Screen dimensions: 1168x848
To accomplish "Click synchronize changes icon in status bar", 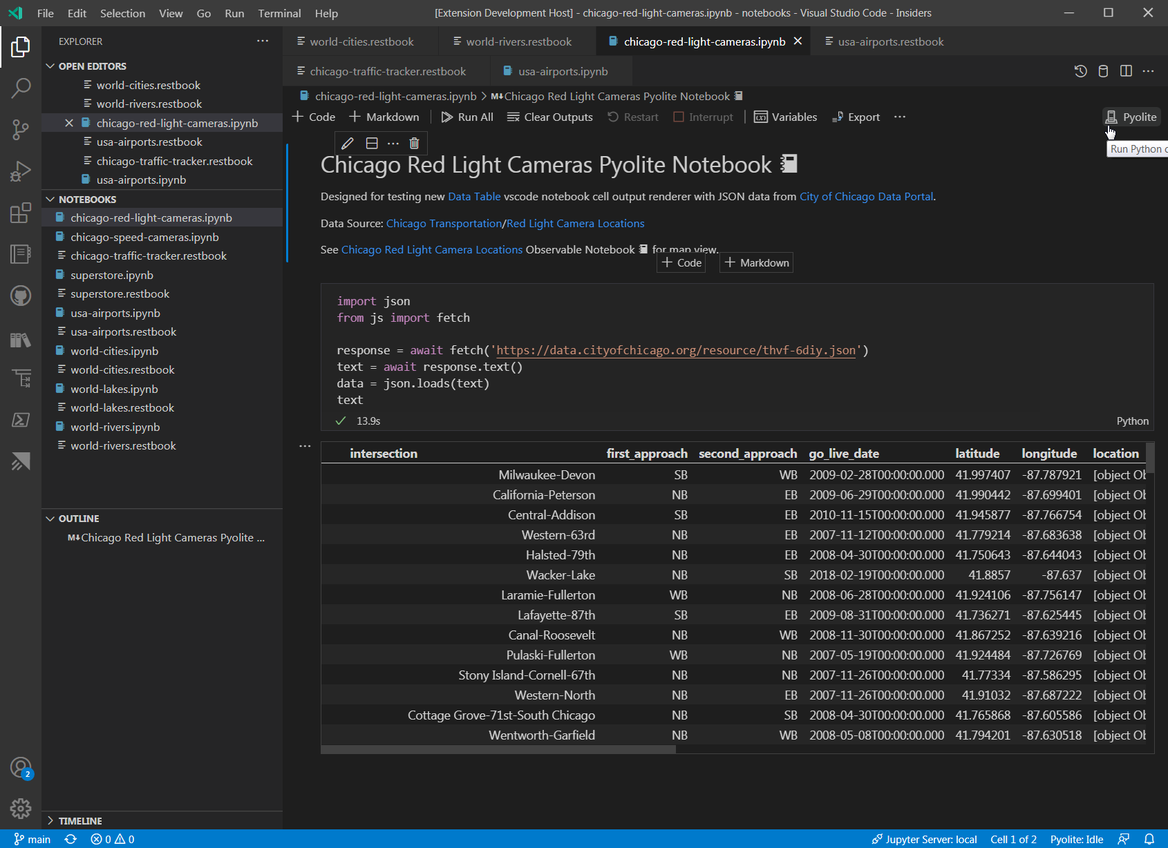I will point(70,839).
